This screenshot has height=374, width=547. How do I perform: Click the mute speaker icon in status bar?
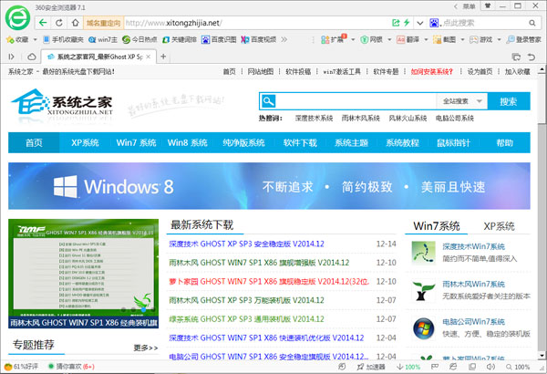[490, 367]
